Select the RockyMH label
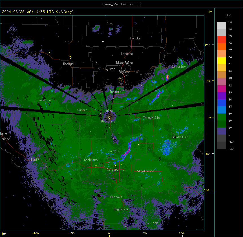The image size is (243, 237). coord(69,64)
